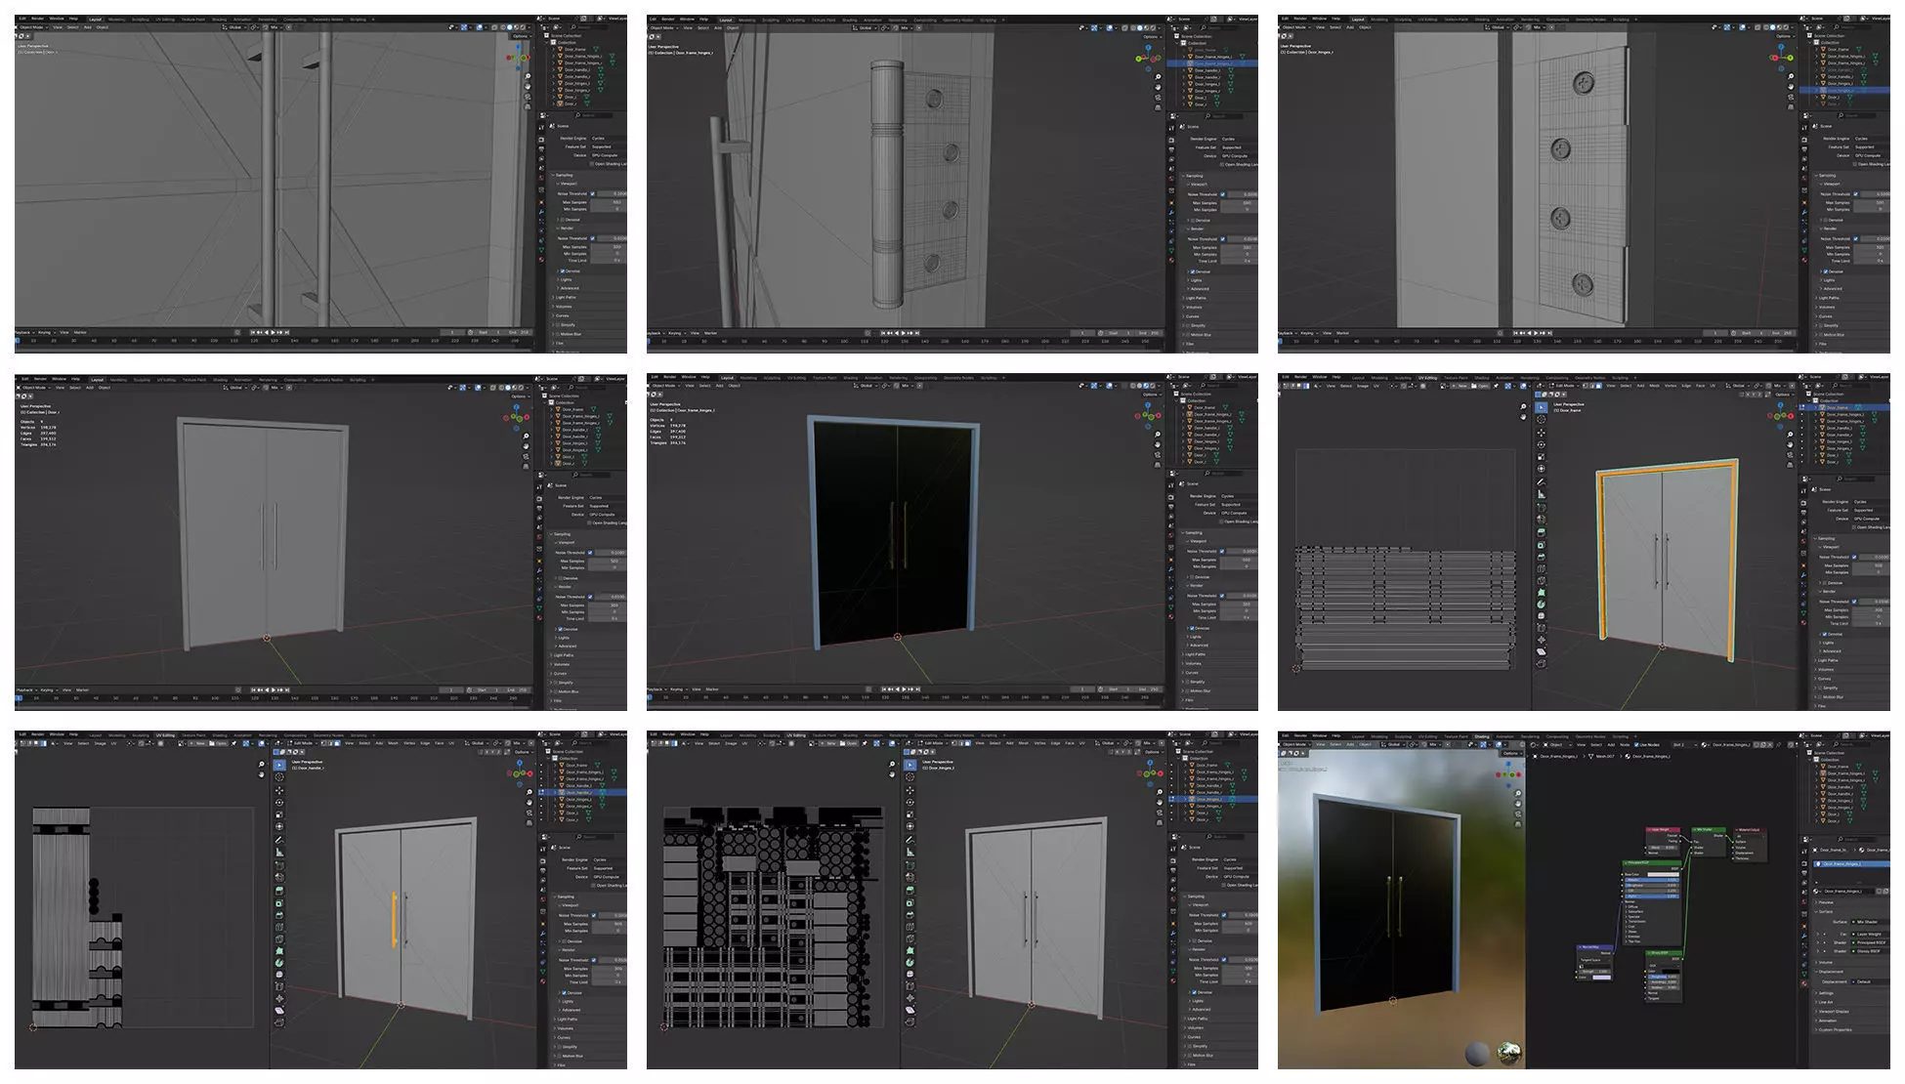Image resolution: width=1905 pixels, height=1084 pixels.
Task: Select Spin tool in orange handle UV screenshot
Action: [x=279, y=963]
